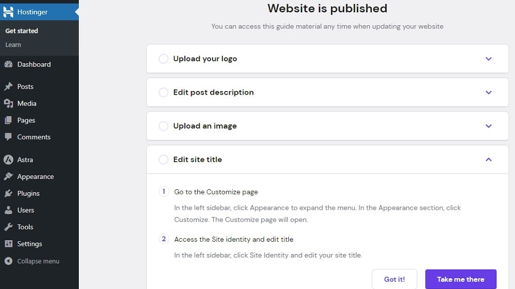Image resolution: width=515 pixels, height=289 pixels.
Task: Click the Pages document icon
Action: pos(9,120)
